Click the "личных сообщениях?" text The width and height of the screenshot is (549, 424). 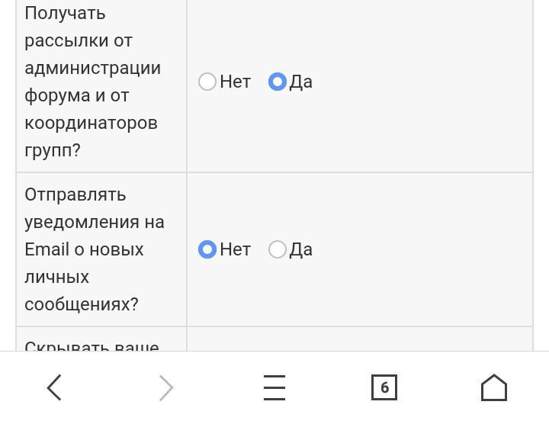point(81,291)
